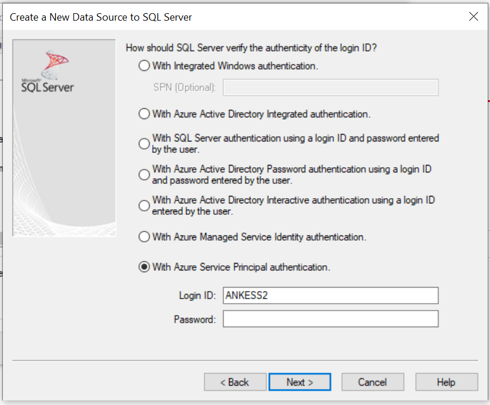This screenshot has width=490, height=405.
Task: Go to previous step with Back button
Action: (x=235, y=382)
